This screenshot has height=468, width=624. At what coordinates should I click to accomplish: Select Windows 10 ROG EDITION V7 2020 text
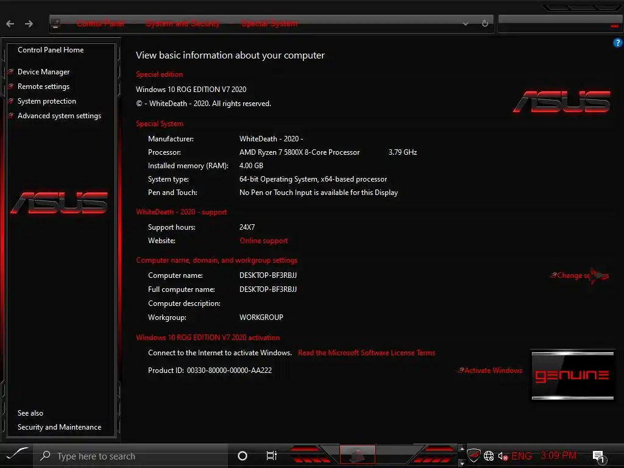(x=191, y=90)
